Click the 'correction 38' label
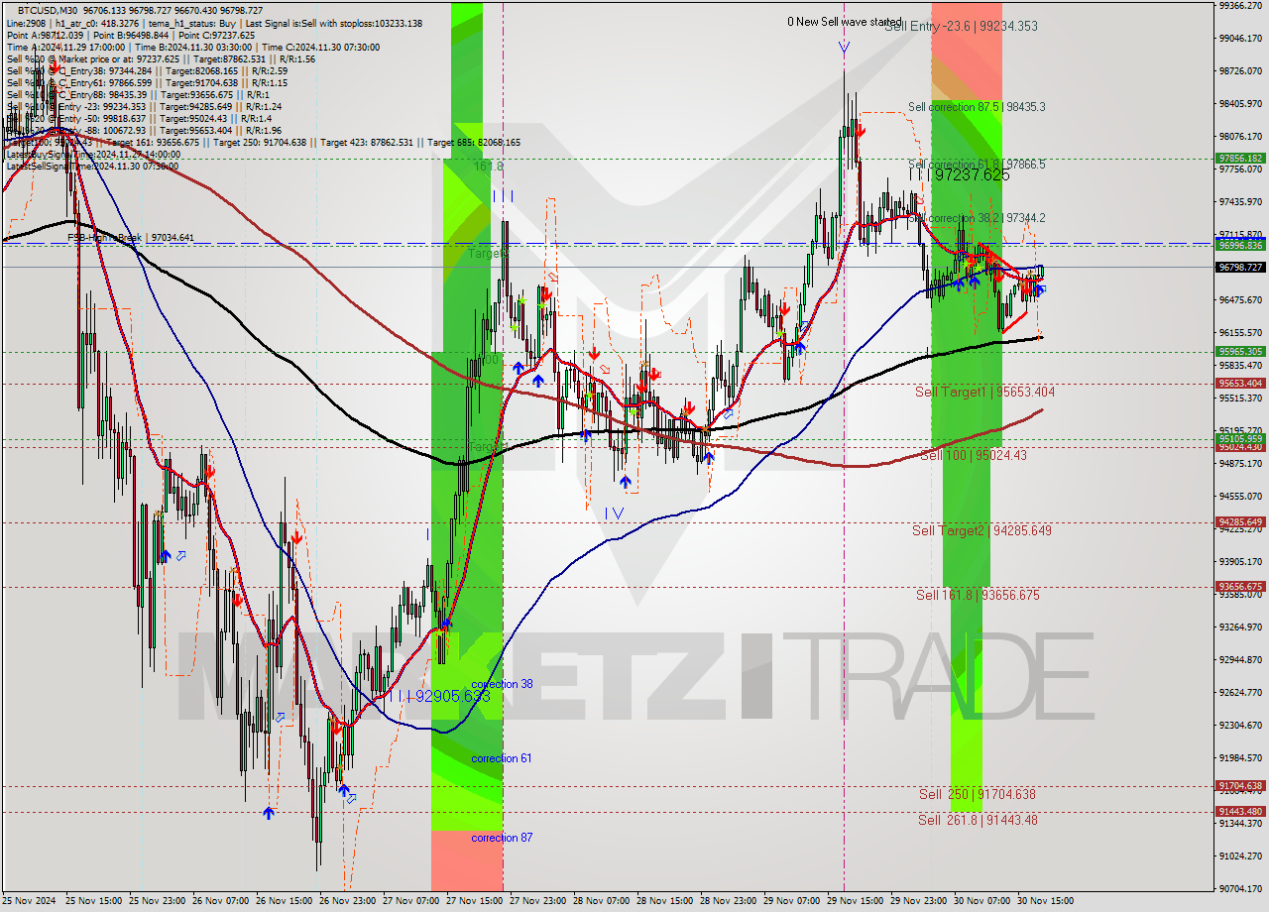Image resolution: width=1269 pixels, height=912 pixels. (502, 684)
